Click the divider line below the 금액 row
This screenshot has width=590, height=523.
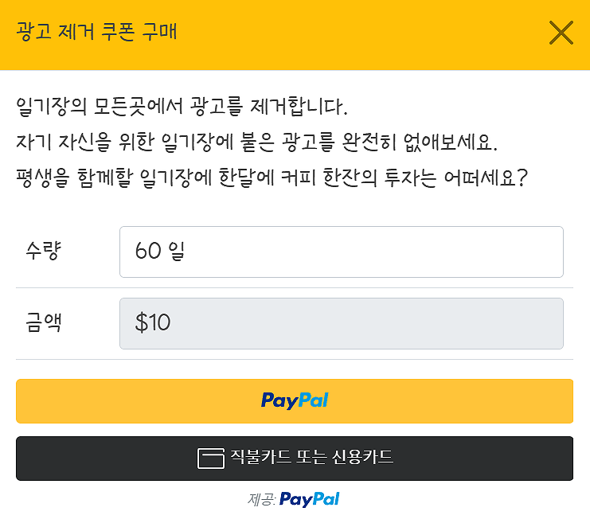click(x=295, y=359)
